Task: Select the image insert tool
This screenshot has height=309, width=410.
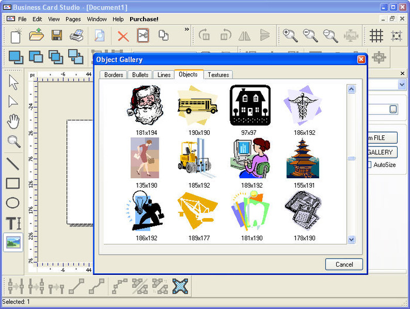Action: [13, 243]
